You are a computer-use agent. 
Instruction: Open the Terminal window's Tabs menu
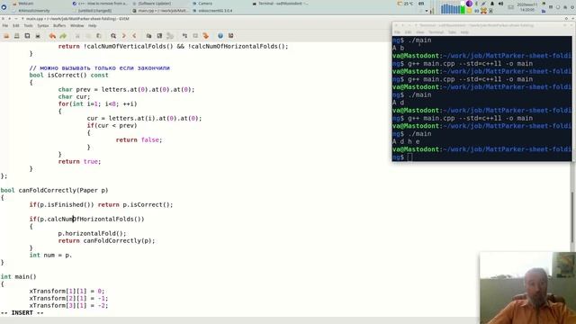click(x=452, y=32)
